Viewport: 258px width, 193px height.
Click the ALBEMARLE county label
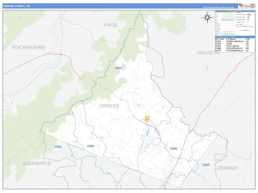(x=37, y=163)
